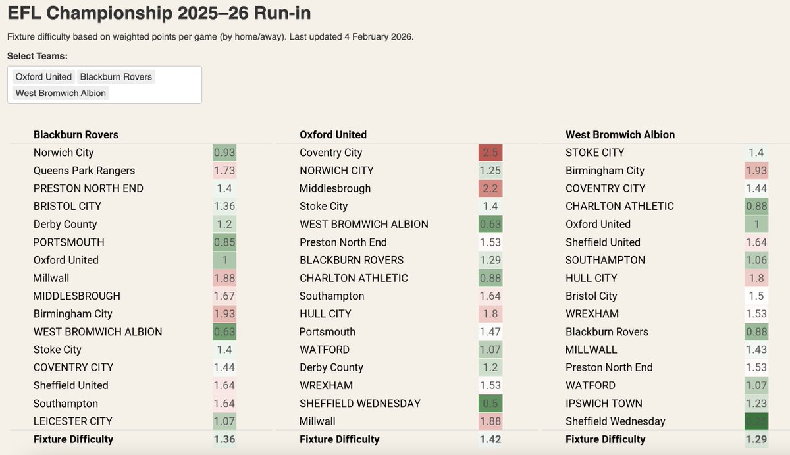Select Queens Park Rangers fixture row
Screen dimensions: 790x455
(x=140, y=171)
